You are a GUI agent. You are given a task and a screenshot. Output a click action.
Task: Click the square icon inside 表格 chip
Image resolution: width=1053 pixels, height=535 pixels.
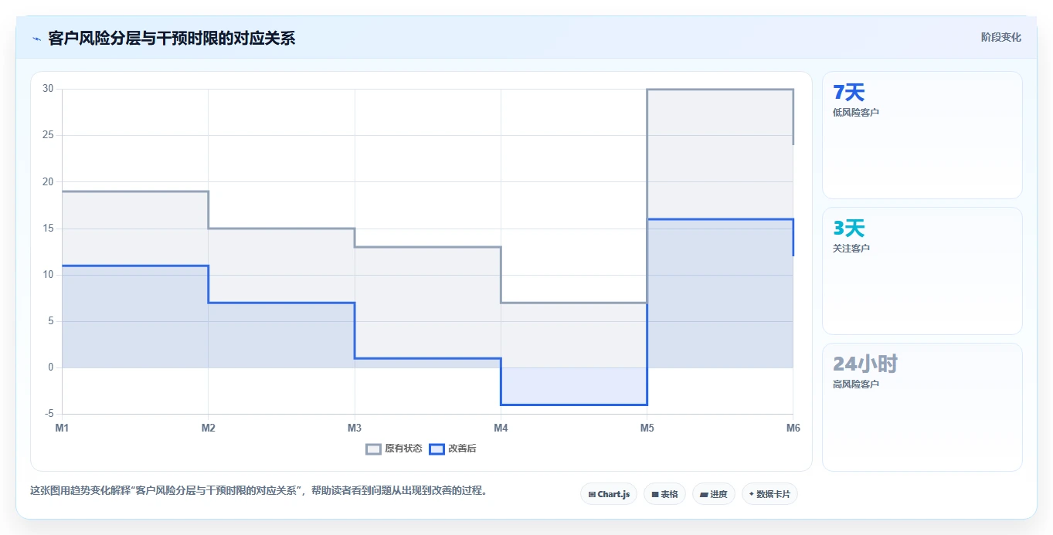pos(655,494)
